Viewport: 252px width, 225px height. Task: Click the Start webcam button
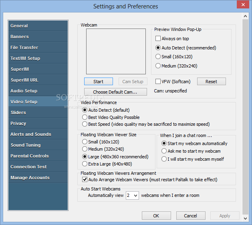click(99, 82)
